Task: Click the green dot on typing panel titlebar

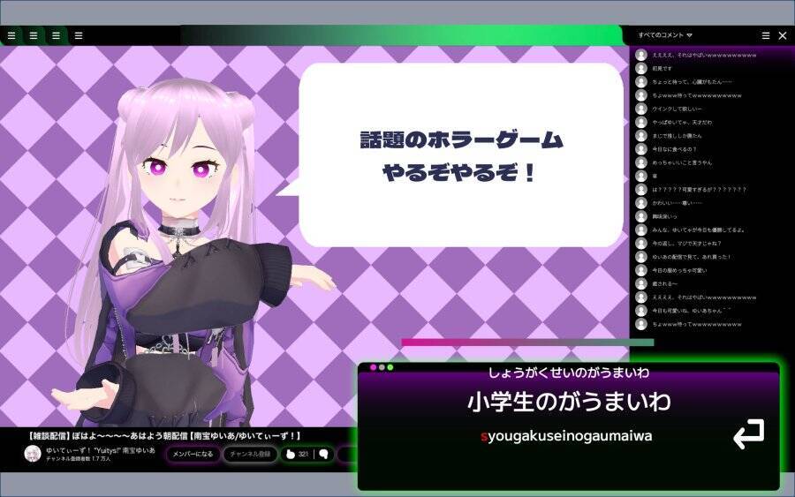Action: [x=390, y=367]
